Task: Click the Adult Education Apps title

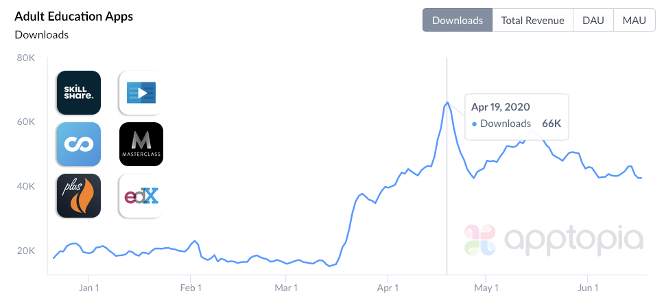Action: (73, 16)
